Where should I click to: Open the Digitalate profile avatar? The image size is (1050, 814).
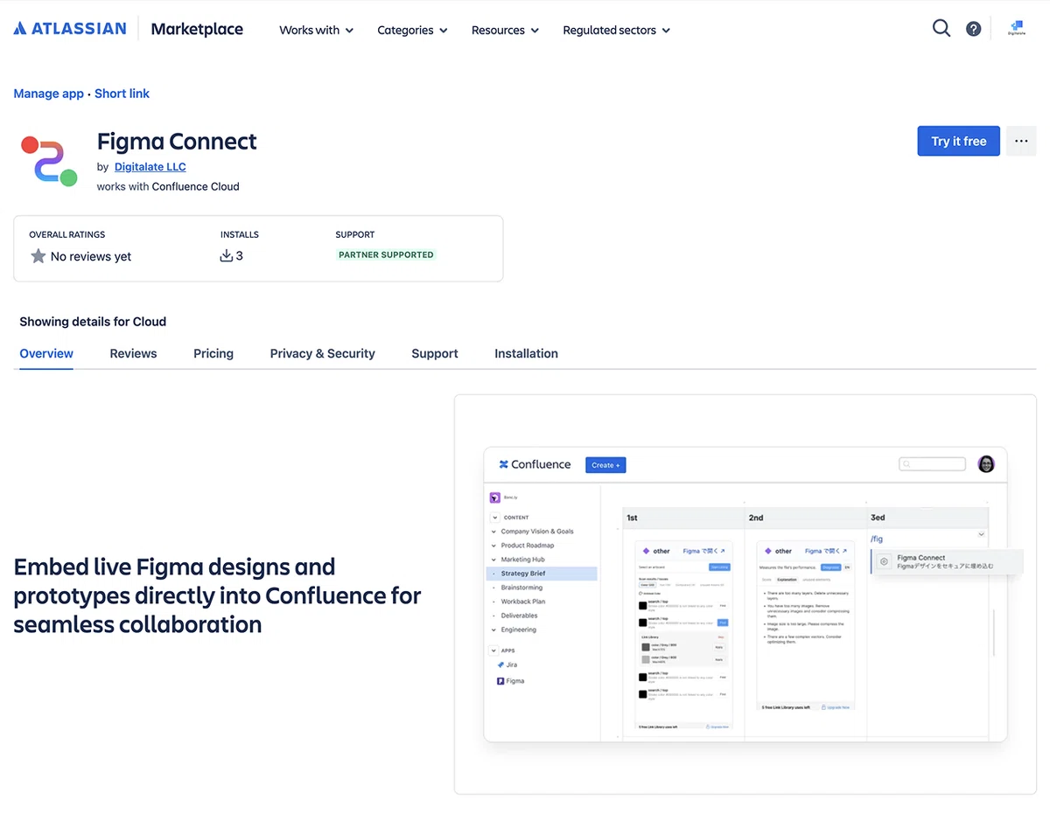pyautogui.click(x=1017, y=29)
